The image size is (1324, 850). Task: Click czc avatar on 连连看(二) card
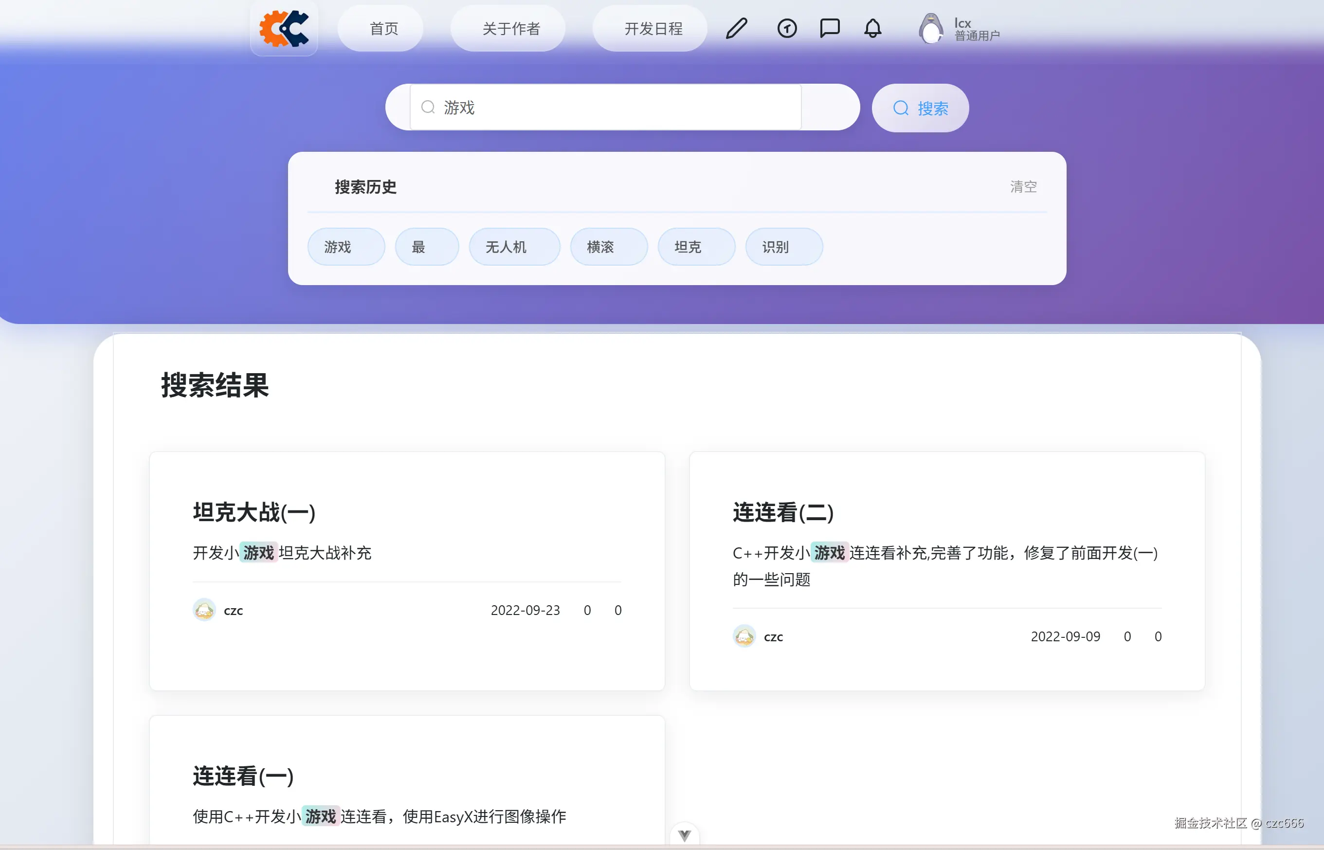(744, 636)
